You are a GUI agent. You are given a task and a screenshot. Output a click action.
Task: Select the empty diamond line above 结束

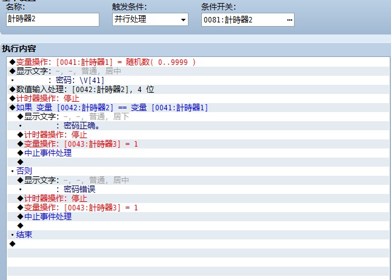pos(198,226)
